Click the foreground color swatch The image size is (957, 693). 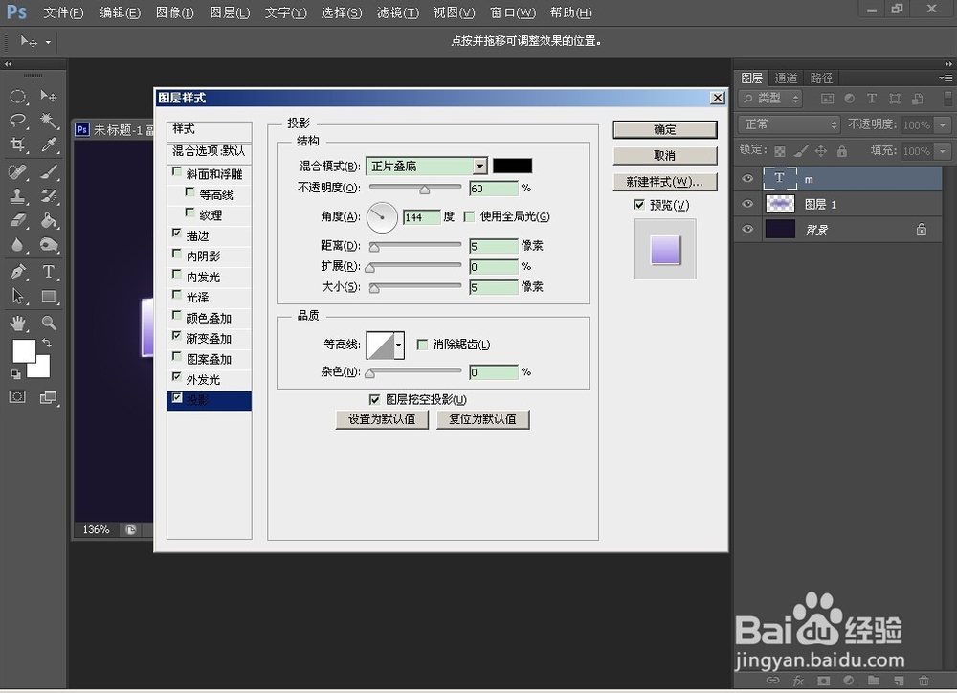(x=24, y=351)
